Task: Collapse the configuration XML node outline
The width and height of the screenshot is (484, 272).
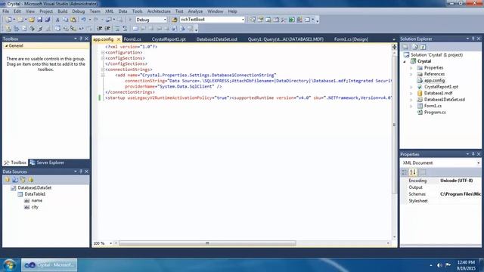Action: [103, 52]
